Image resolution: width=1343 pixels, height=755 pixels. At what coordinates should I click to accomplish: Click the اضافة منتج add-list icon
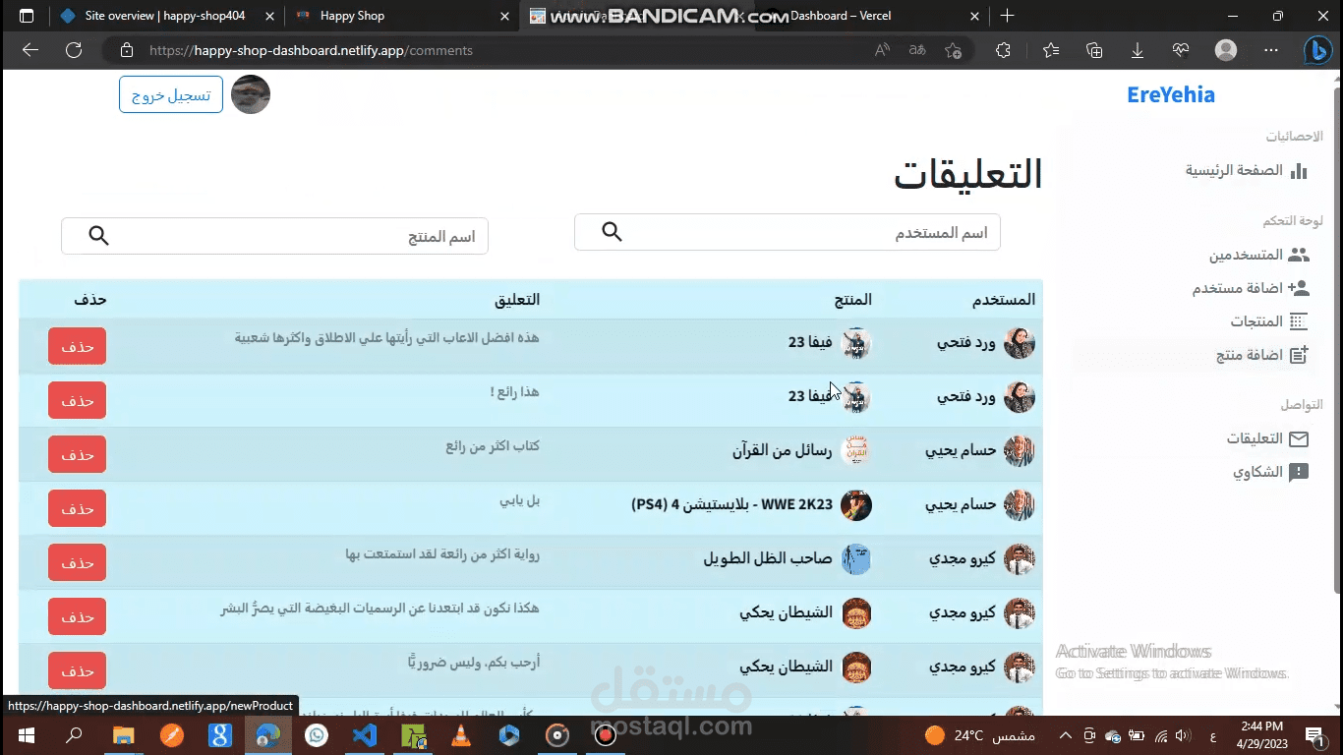pyautogui.click(x=1299, y=355)
